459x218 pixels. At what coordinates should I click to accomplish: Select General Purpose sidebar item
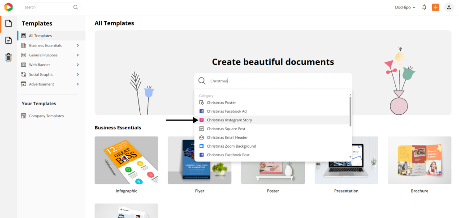tap(51, 55)
